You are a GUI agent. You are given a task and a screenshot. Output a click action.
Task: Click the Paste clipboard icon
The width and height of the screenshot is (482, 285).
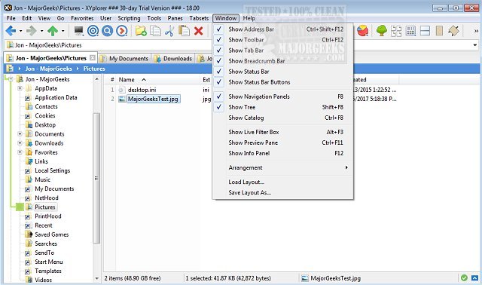(x=184, y=31)
